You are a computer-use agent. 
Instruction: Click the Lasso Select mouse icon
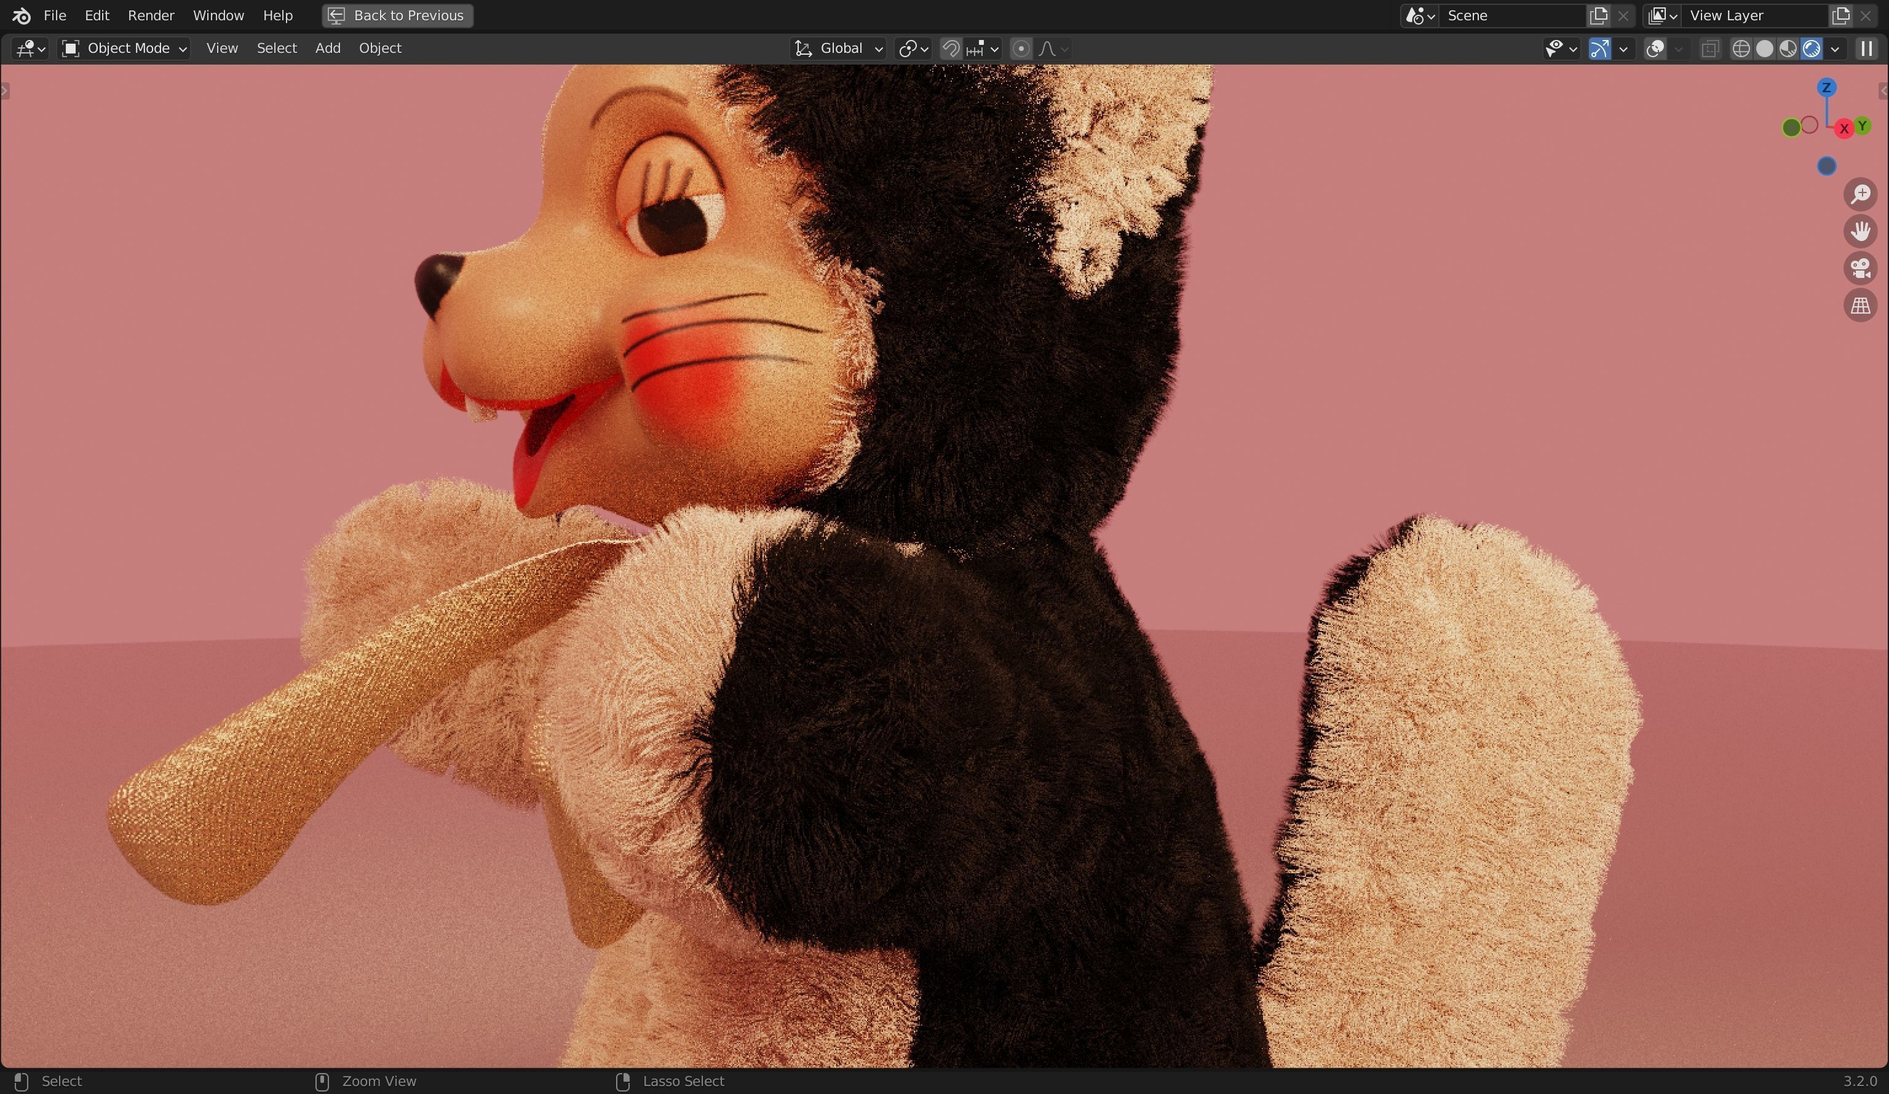(623, 1081)
